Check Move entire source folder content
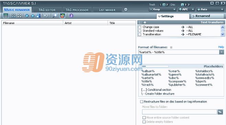 pyautogui.click(x=144, y=117)
